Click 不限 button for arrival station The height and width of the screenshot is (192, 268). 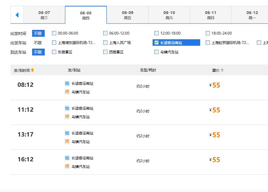38,52
